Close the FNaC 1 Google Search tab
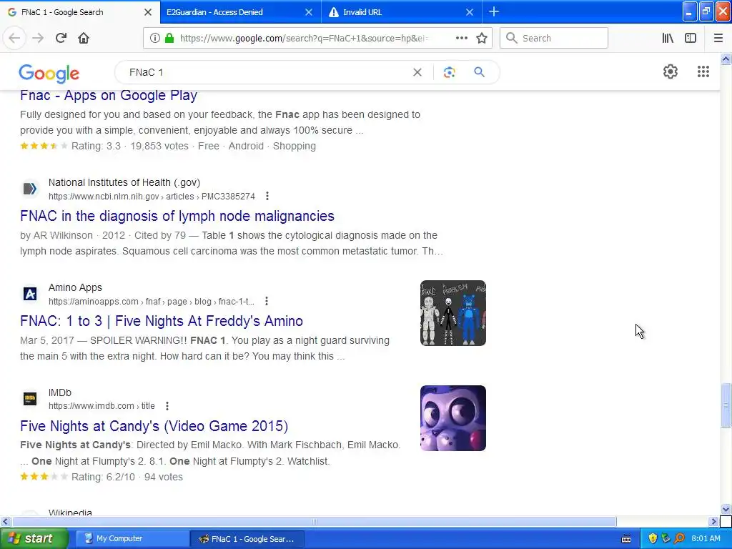The width and height of the screenshot is (732, 549). (148, 12)
